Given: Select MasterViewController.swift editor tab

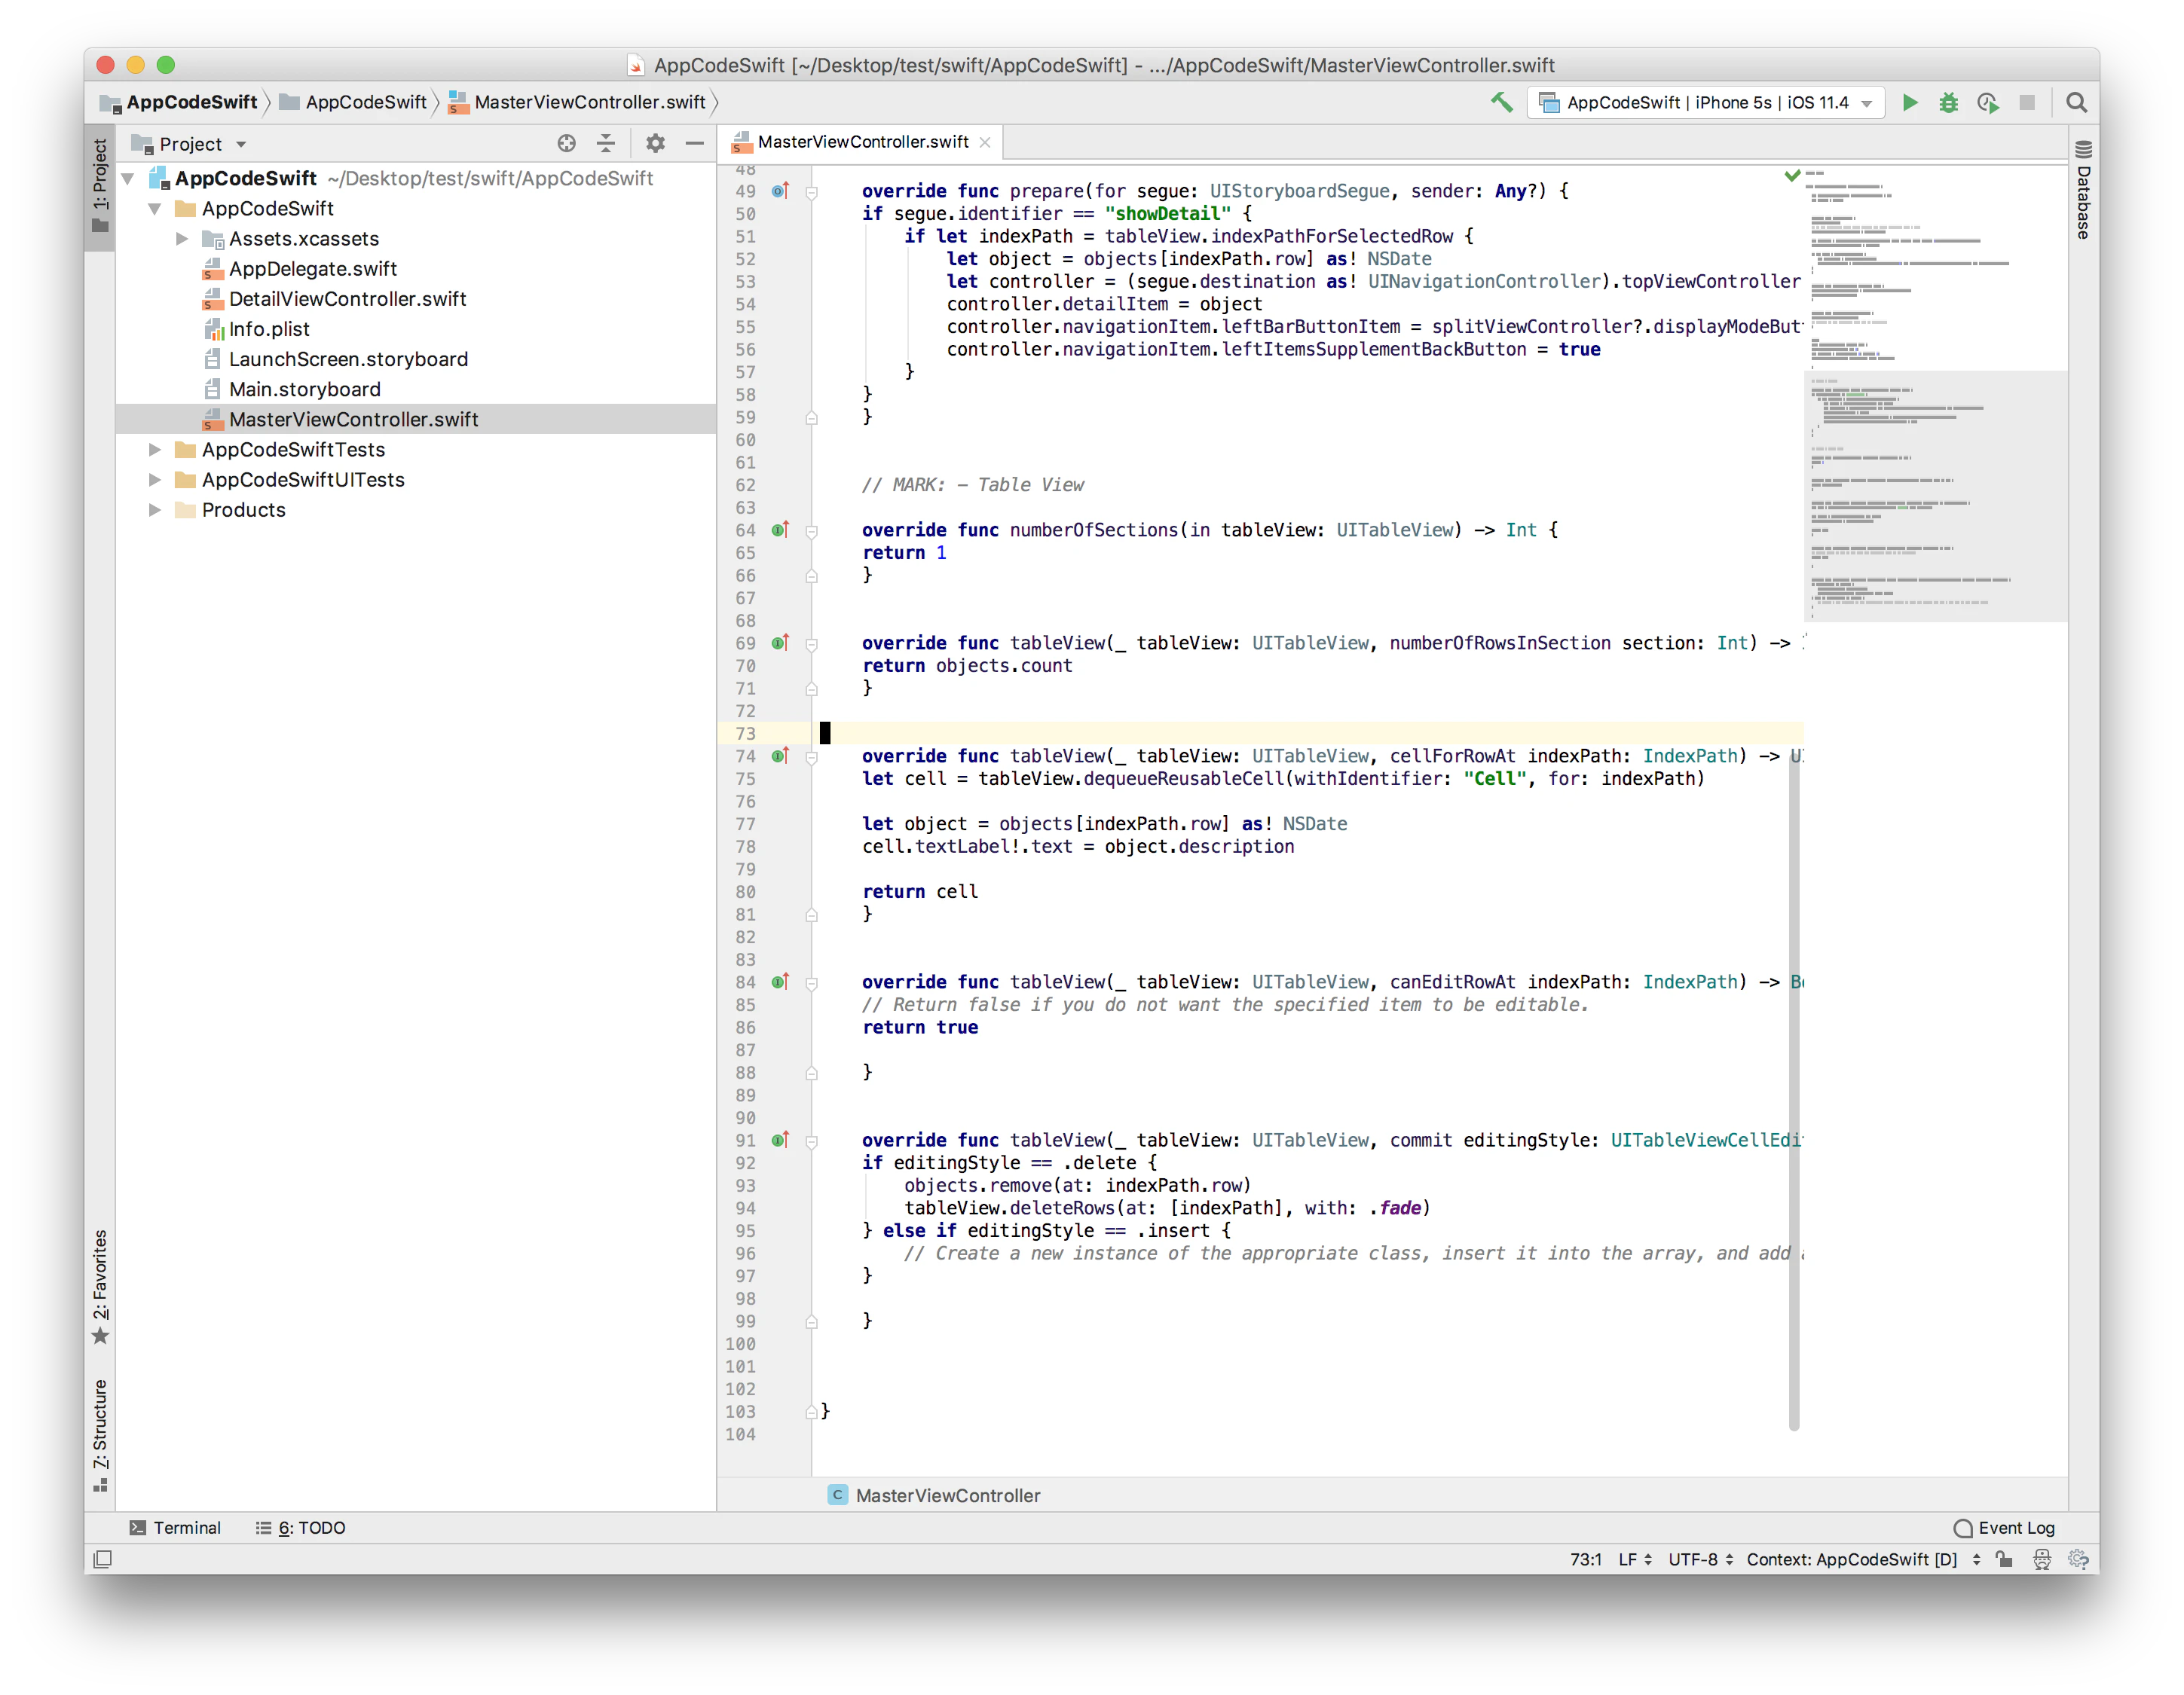Looking at the screenshot, I should (862, 142).
